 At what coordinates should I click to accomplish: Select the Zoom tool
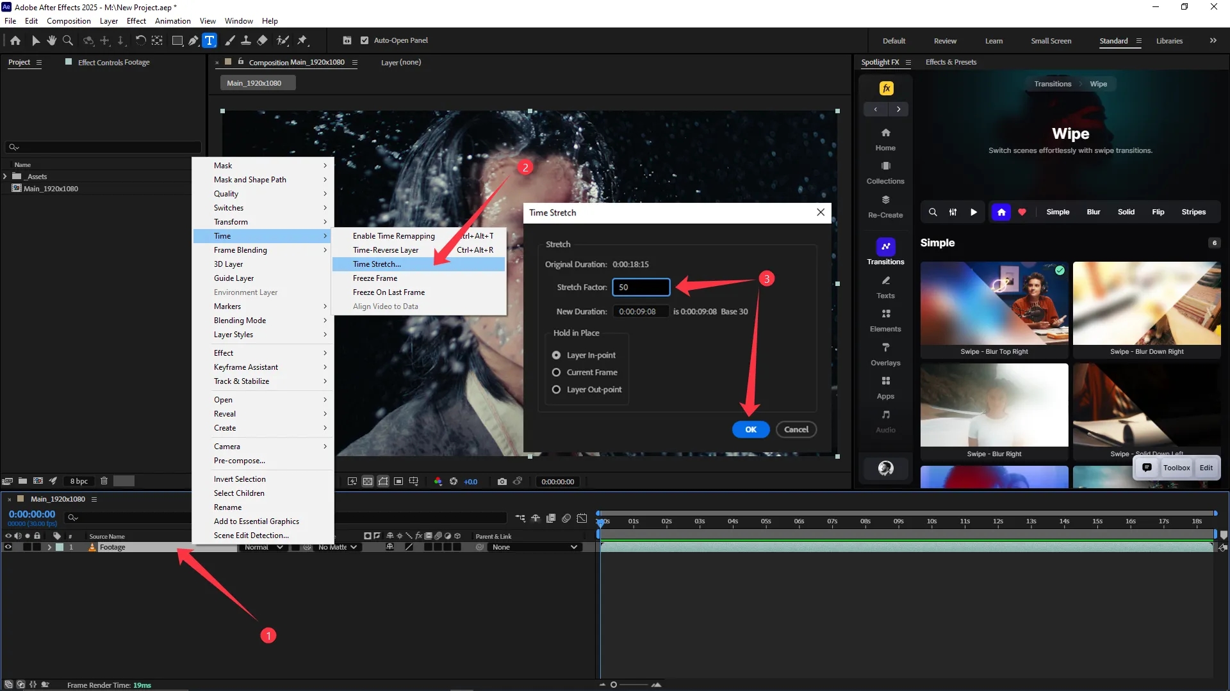(67, 40)
